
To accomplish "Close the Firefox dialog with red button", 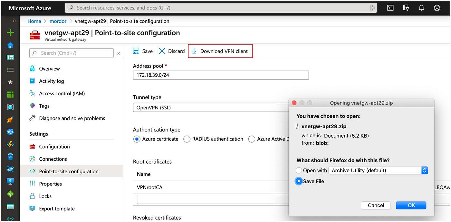I will 294,103.
